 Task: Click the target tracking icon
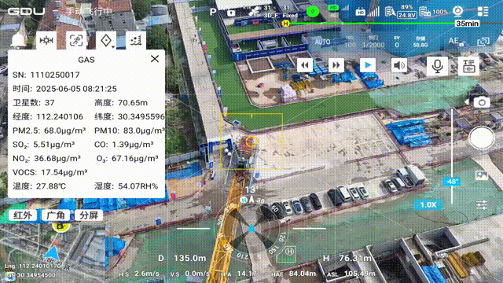(x=76, y=41)
